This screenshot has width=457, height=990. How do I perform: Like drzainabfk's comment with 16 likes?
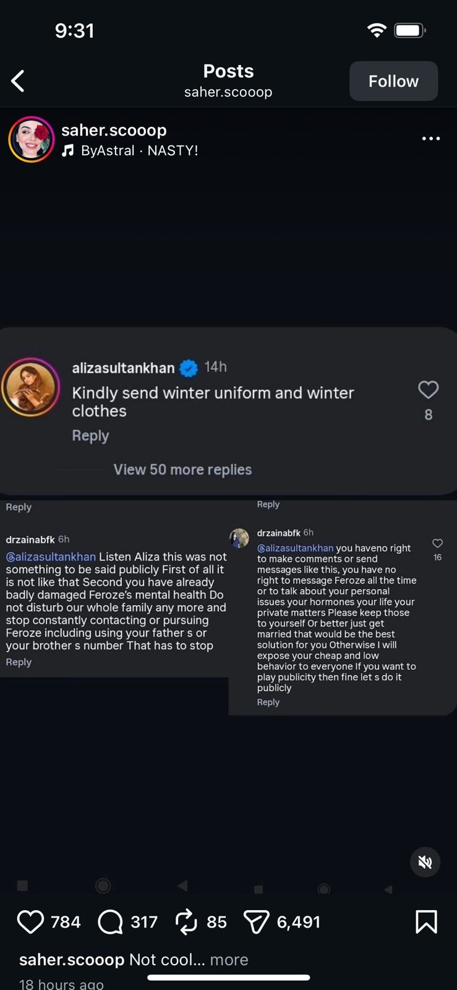pyautogui.click(x=437, y=543)
